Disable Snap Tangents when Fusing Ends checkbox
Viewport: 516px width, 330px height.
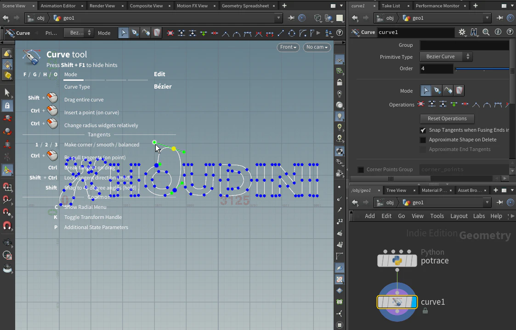click(x=423, y=130)
